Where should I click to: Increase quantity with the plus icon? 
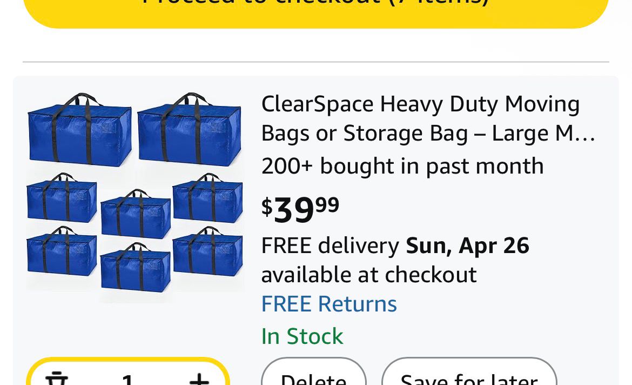tap(199, 379)
